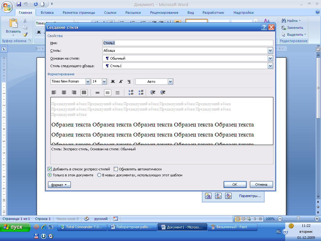Viewport: 321px width, 241px height.
Task: Toggle underline (Ч) in style dialog
Action: [x=129, y=82]
